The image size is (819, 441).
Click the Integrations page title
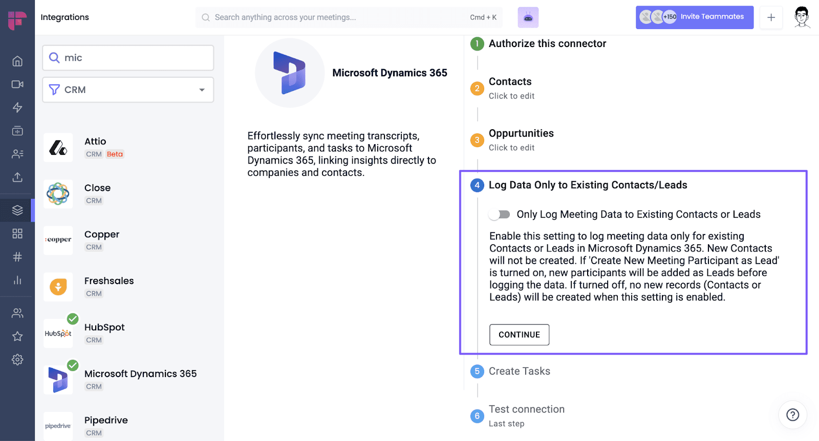(x=64, y=17)
